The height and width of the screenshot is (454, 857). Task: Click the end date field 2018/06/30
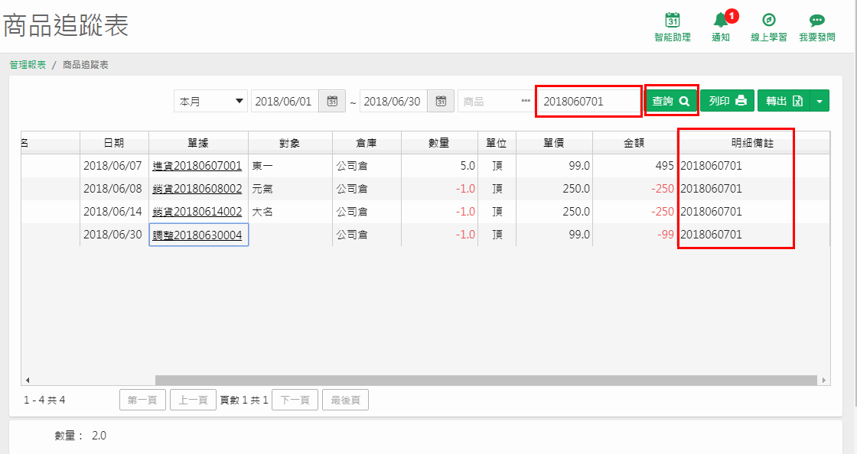pyautogui.click(x=393, y=101)
